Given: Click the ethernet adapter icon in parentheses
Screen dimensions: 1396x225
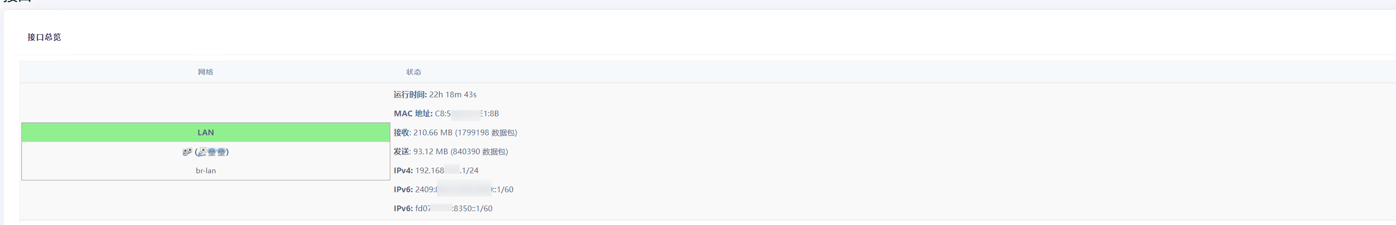Looking at the screenshot, I should click(x=202, y=152).
